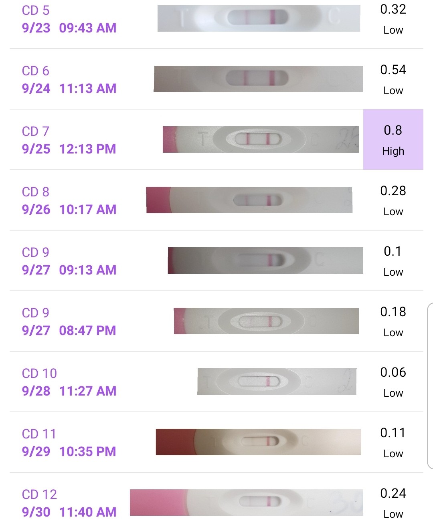
Task: Select the 0.32 Low ratio result
Action: coord(393,19)
